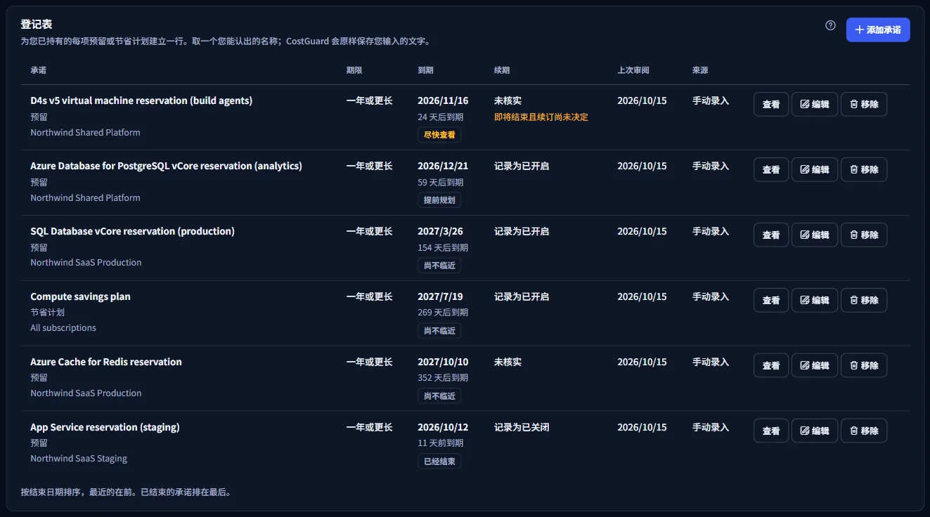
Task: Click the warning 即将结束且续订尚未决定
Action: (541, 117)
